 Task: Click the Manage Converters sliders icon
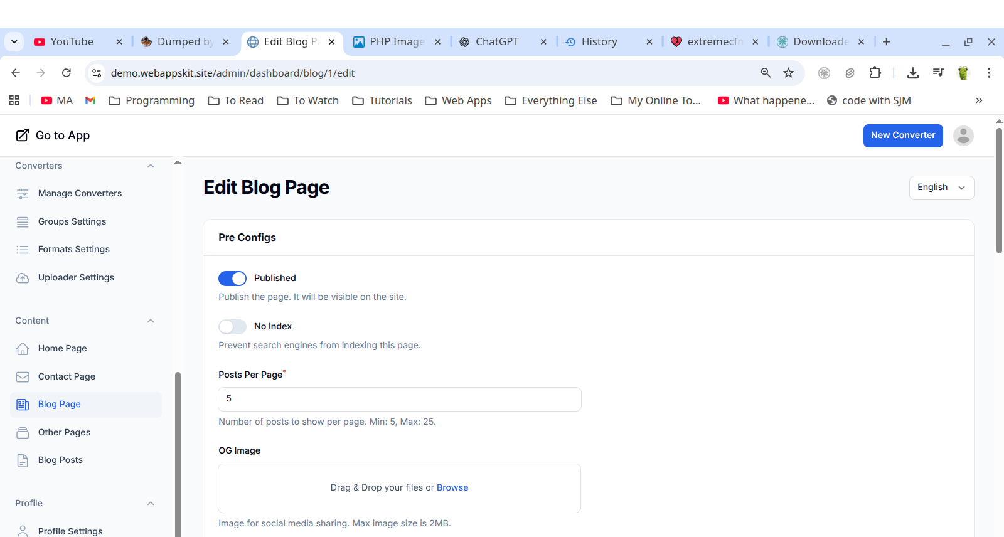[x=23, y=194]
